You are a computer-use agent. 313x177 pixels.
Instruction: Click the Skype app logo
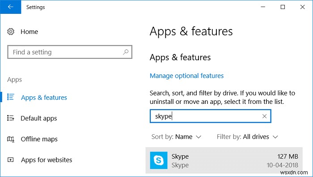[x=159, y=160]
